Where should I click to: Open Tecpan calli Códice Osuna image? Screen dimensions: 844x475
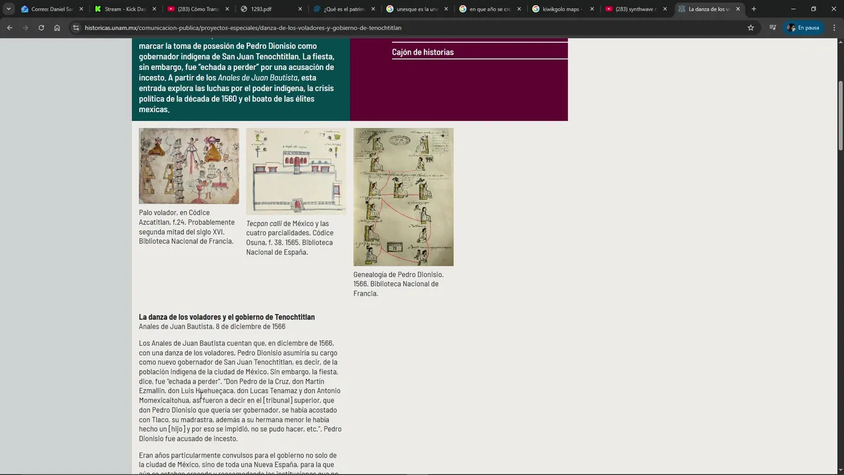tap(296, 171)
